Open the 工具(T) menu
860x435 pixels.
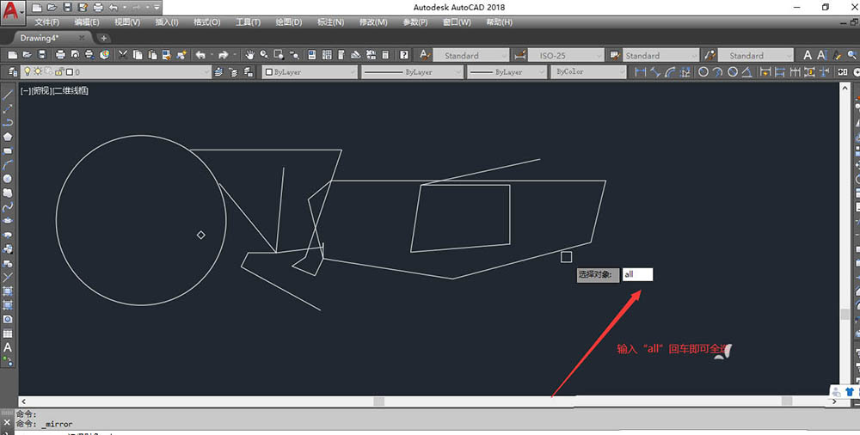pos(248,22)
